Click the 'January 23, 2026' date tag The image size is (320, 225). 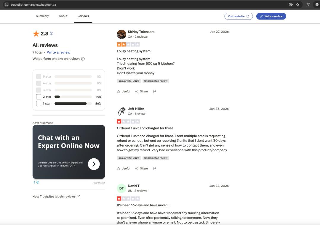129,81
